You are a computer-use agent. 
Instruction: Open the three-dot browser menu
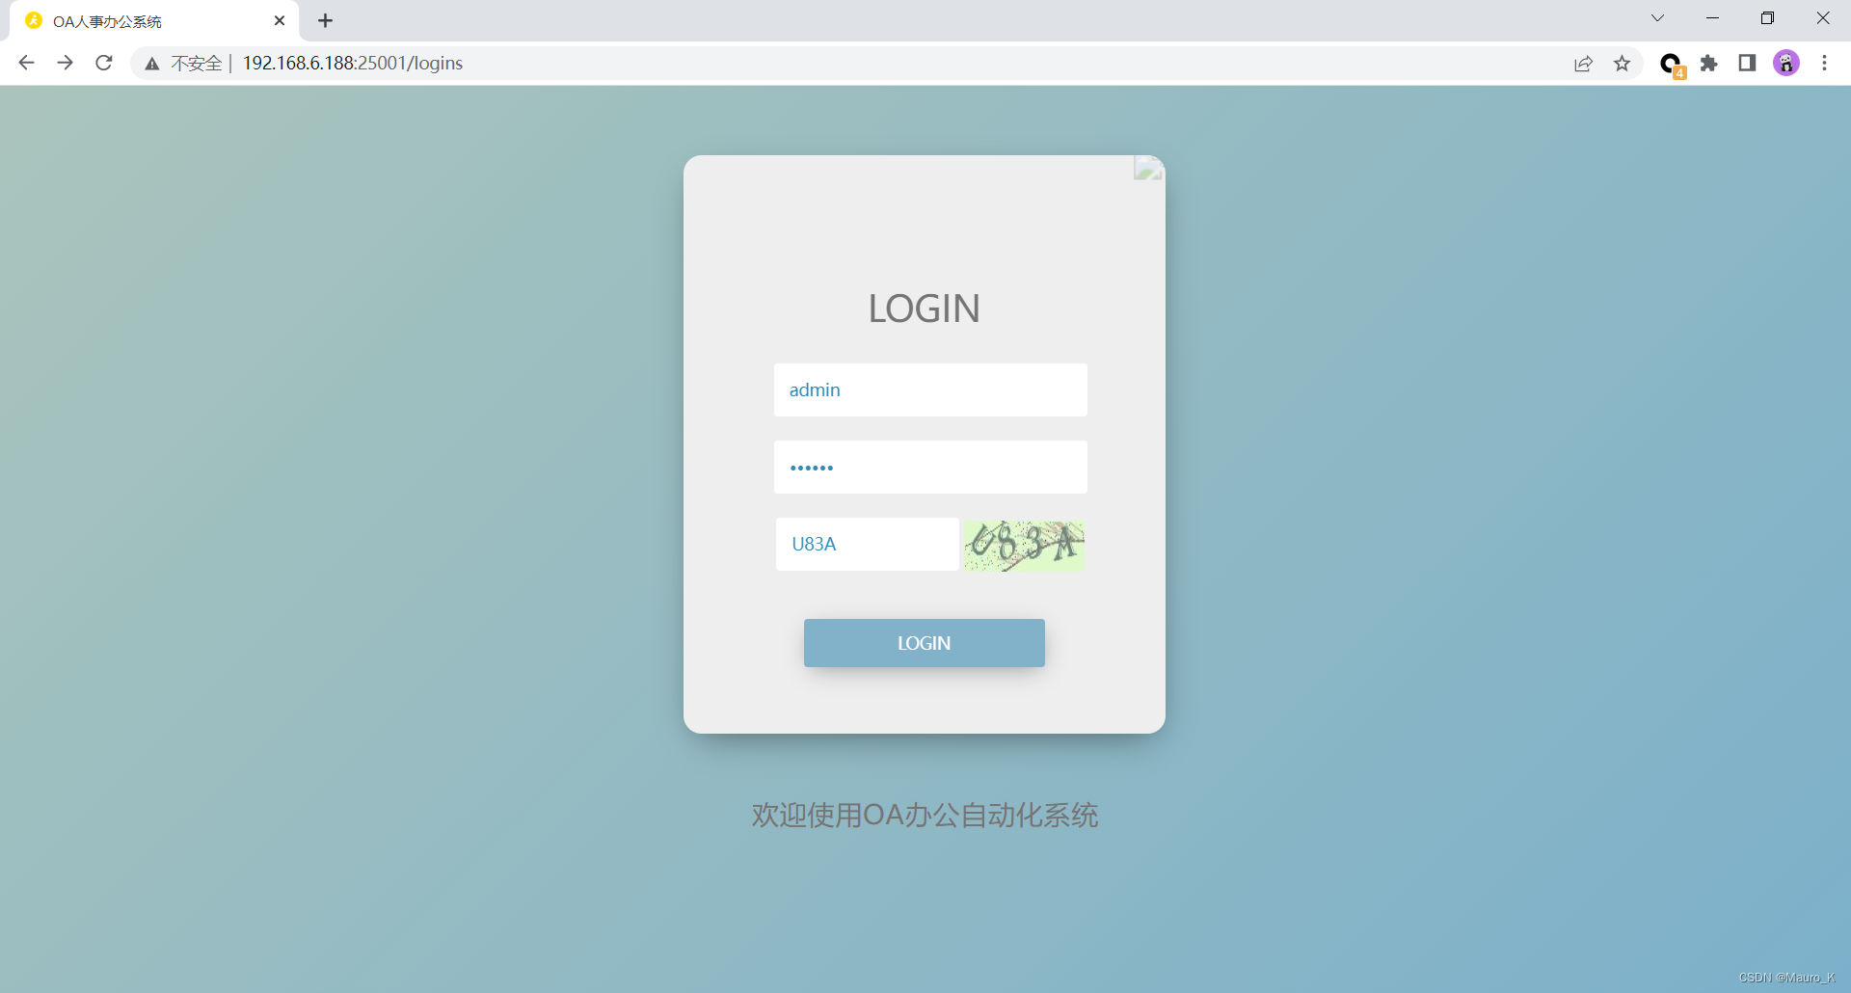tap(1824, 63)
